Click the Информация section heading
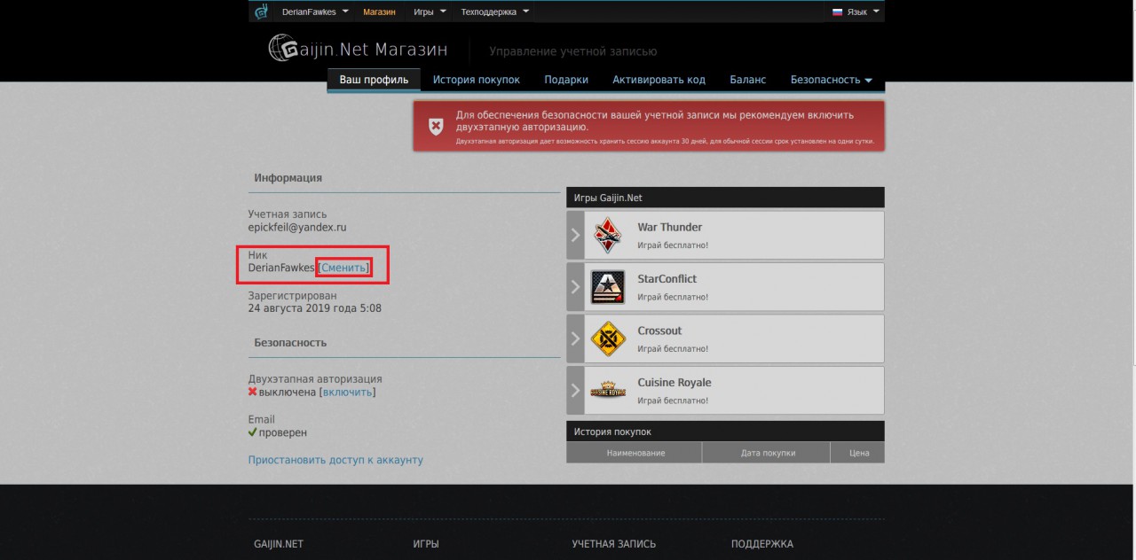Viewport: 1136px width, 560px height. coord(288,177)
